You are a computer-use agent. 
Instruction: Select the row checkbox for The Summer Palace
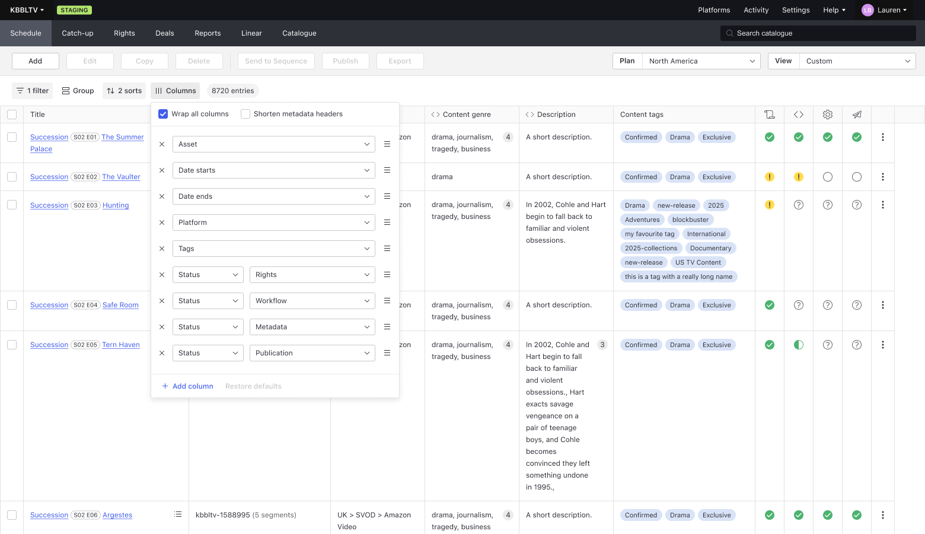12,137
